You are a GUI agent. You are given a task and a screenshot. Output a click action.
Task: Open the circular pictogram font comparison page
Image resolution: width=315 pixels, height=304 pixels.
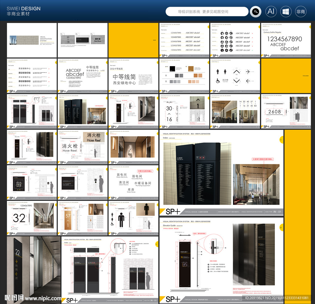coord(235,40)
